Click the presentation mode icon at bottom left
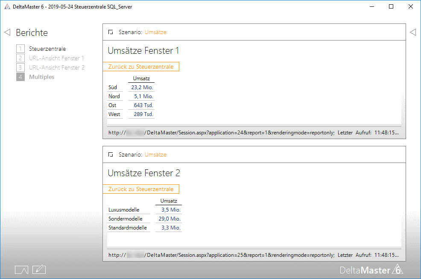This screenshot has width=421, height=279. 21,270
